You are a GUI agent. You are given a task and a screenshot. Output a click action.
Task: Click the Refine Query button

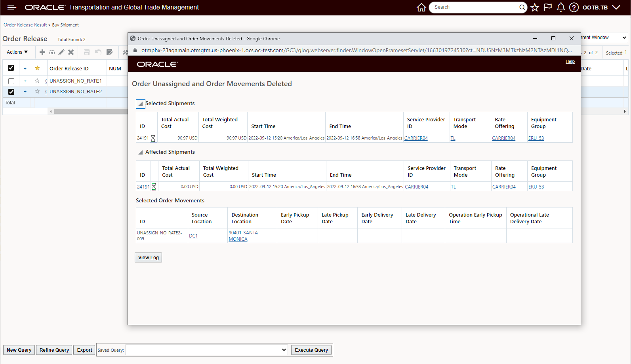[x=54, y=350]
